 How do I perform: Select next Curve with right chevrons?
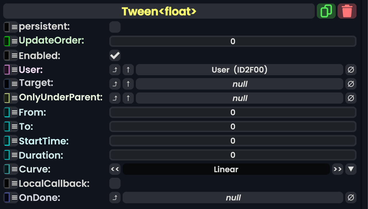tap(337, 169)
